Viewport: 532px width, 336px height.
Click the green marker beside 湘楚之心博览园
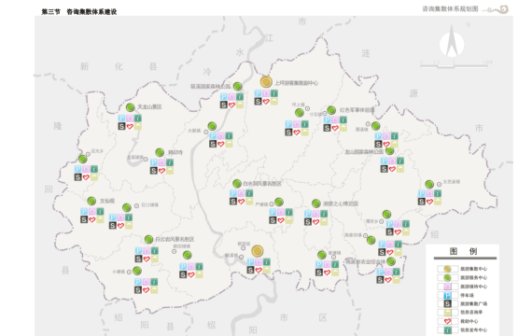[x=316, y=203]
